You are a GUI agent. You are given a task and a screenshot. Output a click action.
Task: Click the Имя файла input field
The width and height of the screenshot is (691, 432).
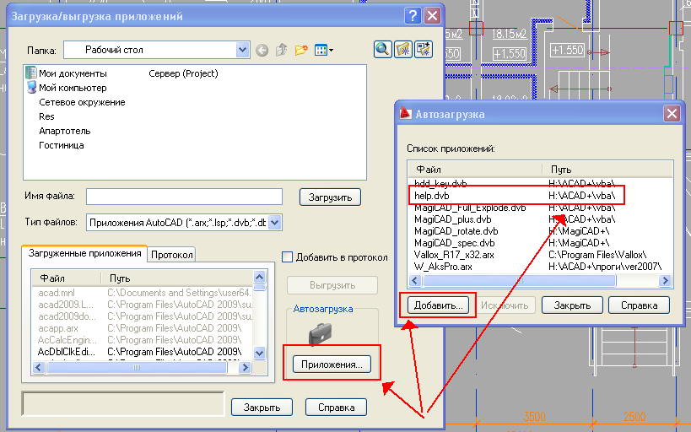tap(184, 197)
